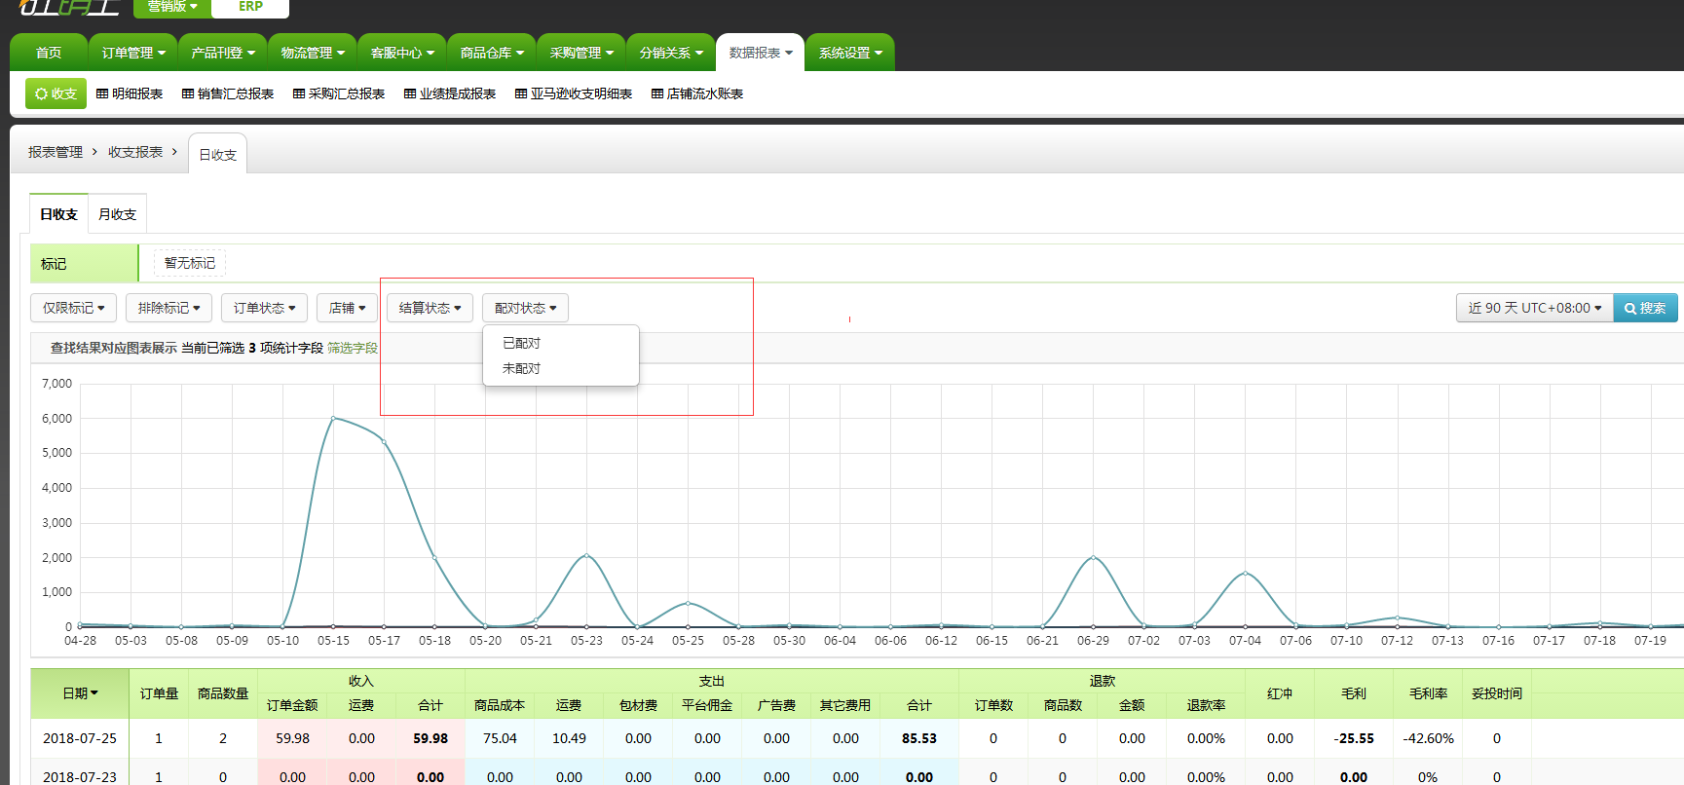Expand the 系统设置 menu

point(850,53)
